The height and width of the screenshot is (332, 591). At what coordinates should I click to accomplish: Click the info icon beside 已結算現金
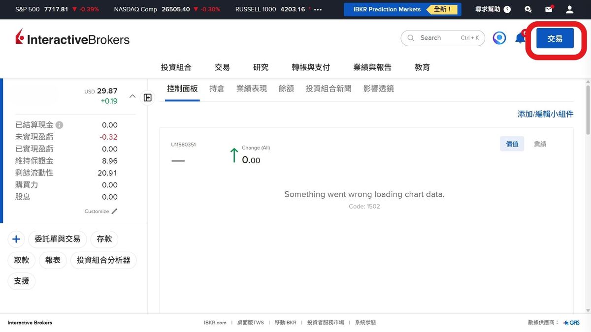tap(59, 125)
